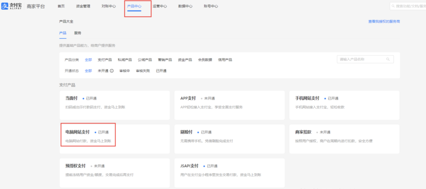Click the 请输入产品名称 search field
This screenshot has width=426, height=189.
[365, 59]
